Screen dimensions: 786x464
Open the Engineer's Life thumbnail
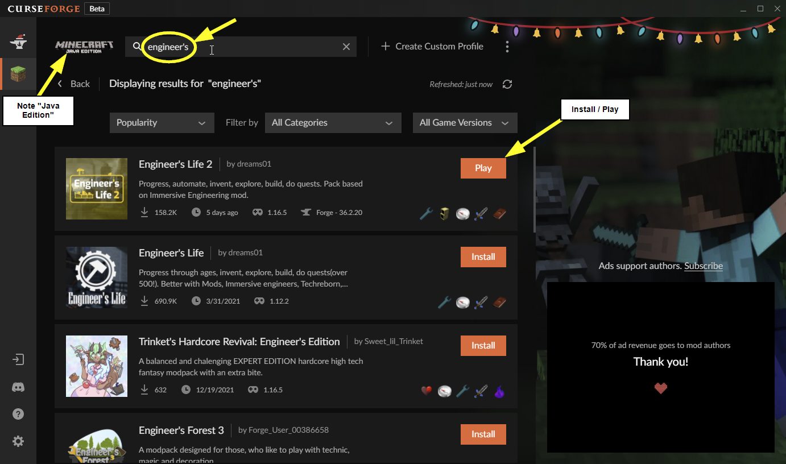[97, 277]
